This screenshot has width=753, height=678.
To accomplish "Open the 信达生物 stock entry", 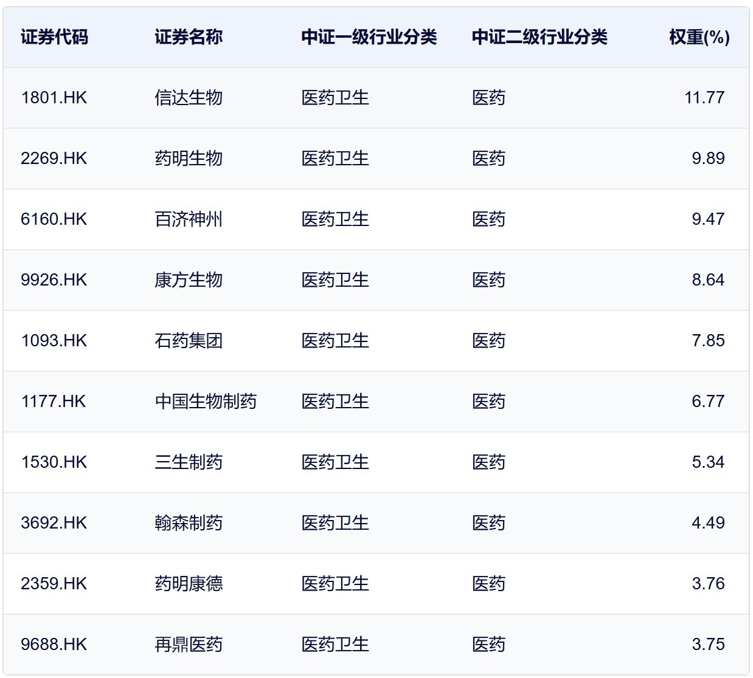I will coord(189,98).
